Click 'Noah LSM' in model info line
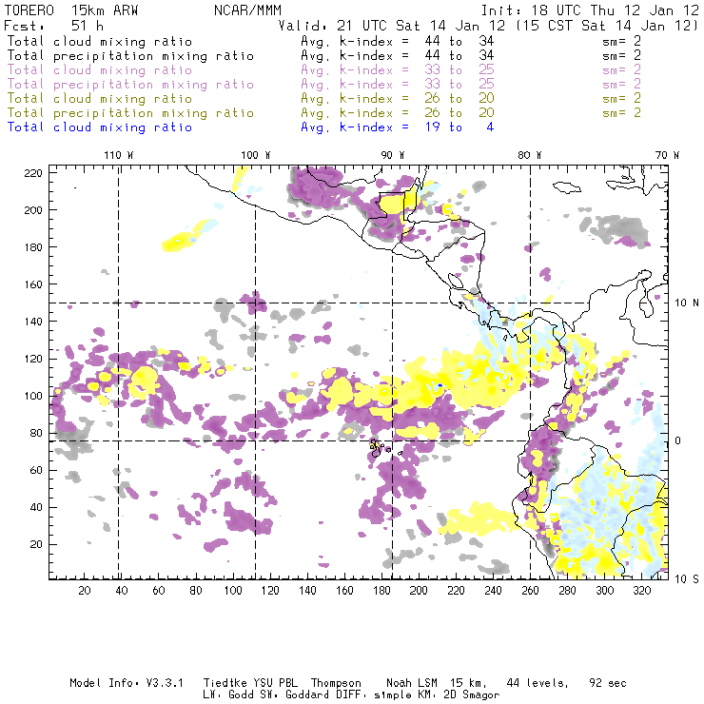This screenshot has height=704, width=704. pos(412,683)
